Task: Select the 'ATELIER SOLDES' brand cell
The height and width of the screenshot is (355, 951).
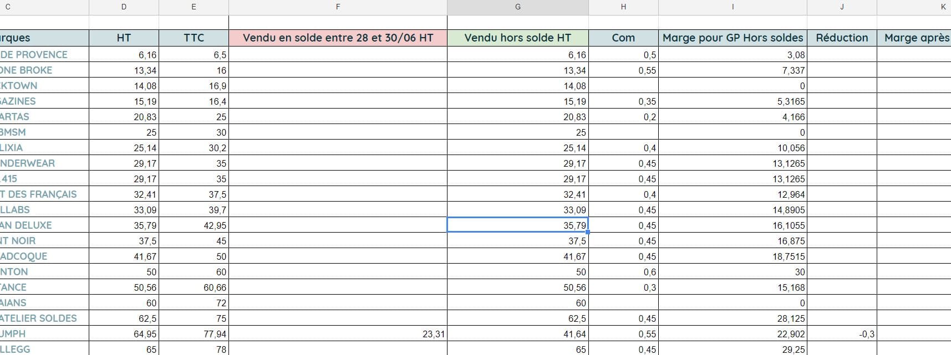Action: point(44,318)
